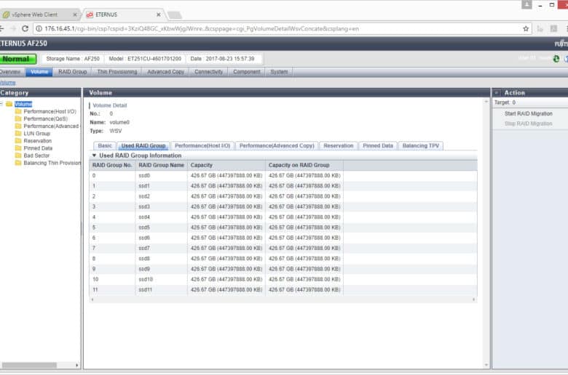Click the RAID table scrollbar right arrow
The height and width of the screenshot is (375, 568).
pyautogui.click(x=473, y=300)
